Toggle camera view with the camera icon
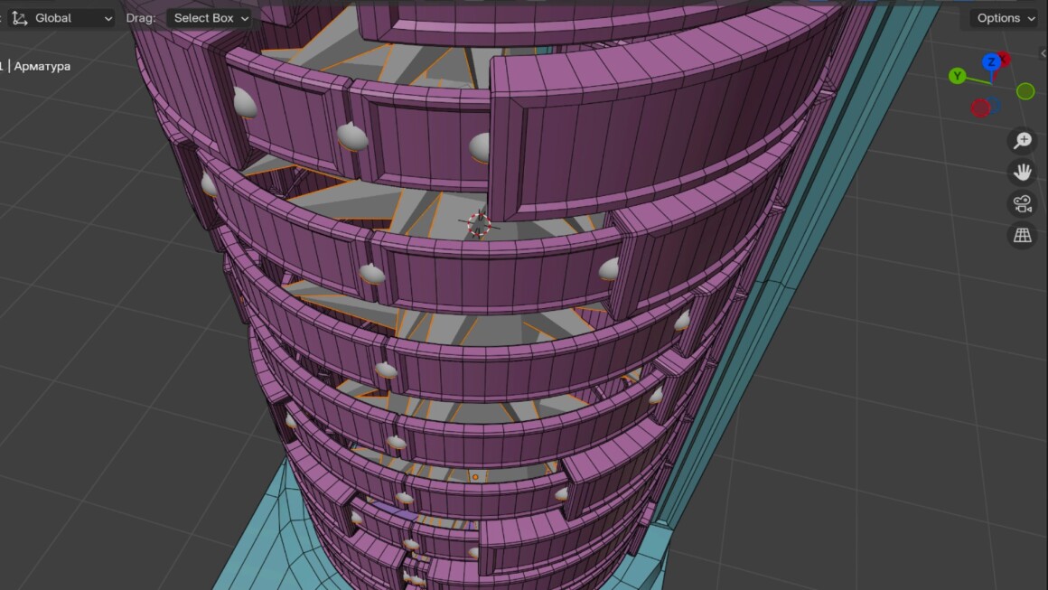Viewport: 1048px width, 590px height. click(x=1022, y=203)
